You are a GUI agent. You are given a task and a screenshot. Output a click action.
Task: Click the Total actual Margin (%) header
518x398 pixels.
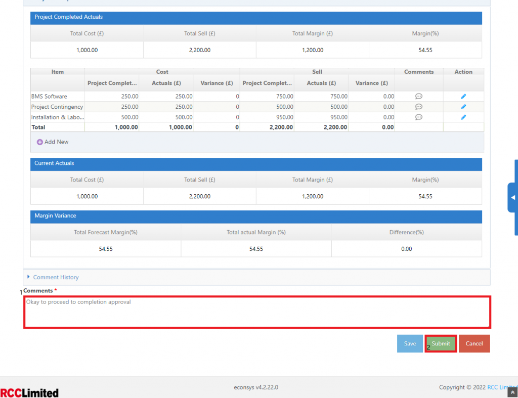[x=256, y=232]
